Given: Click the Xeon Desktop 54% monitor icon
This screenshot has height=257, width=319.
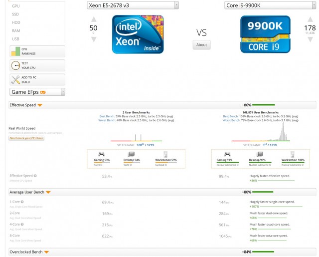Looking at the screenshot, I should pyautogui.click(x=131, y=154).
